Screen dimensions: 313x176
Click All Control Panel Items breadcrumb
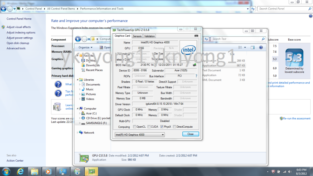[x=61, y=9]
